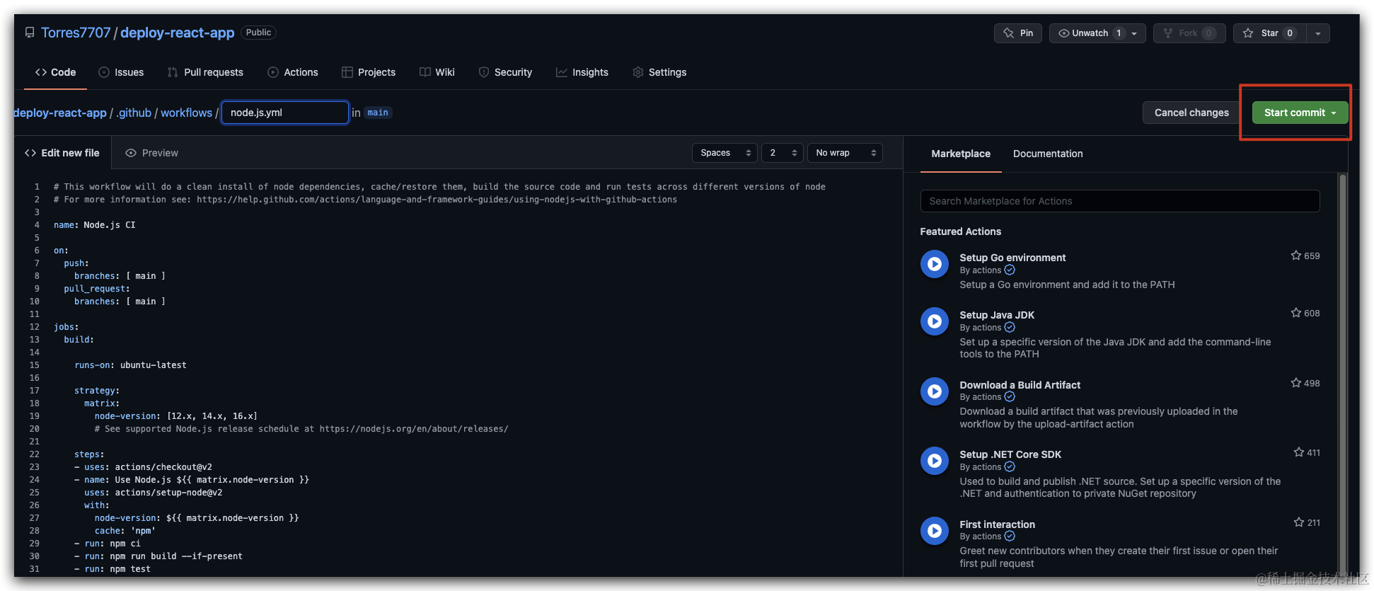
Task: Switch to the Documentation sidebar tab
Action: pyautogui.click(x=1048, y=154)
